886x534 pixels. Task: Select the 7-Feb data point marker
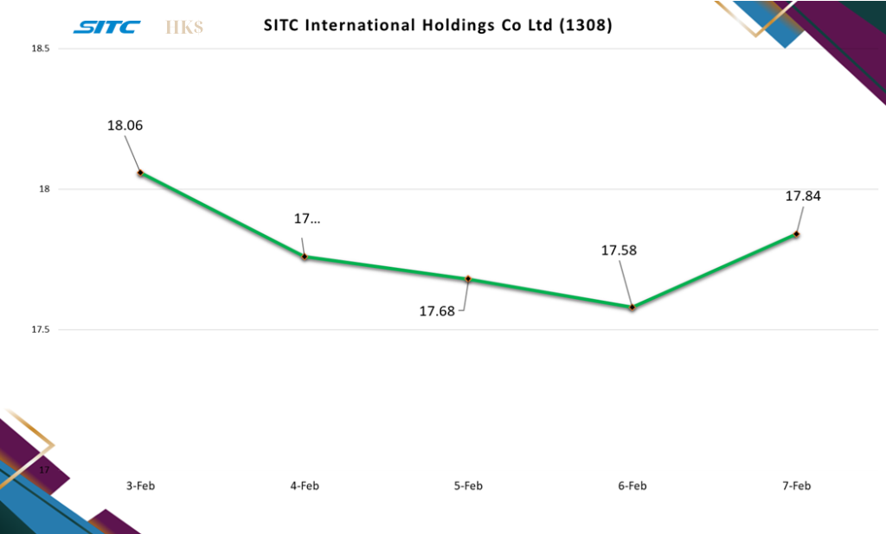pyautogui.click(x=796, y=234)
